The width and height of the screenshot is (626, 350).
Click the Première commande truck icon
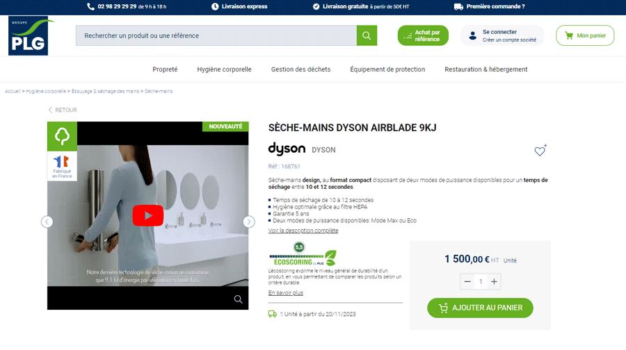click(458, 6)
